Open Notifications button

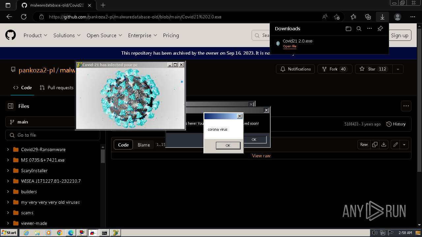click(x=296, y=69)
